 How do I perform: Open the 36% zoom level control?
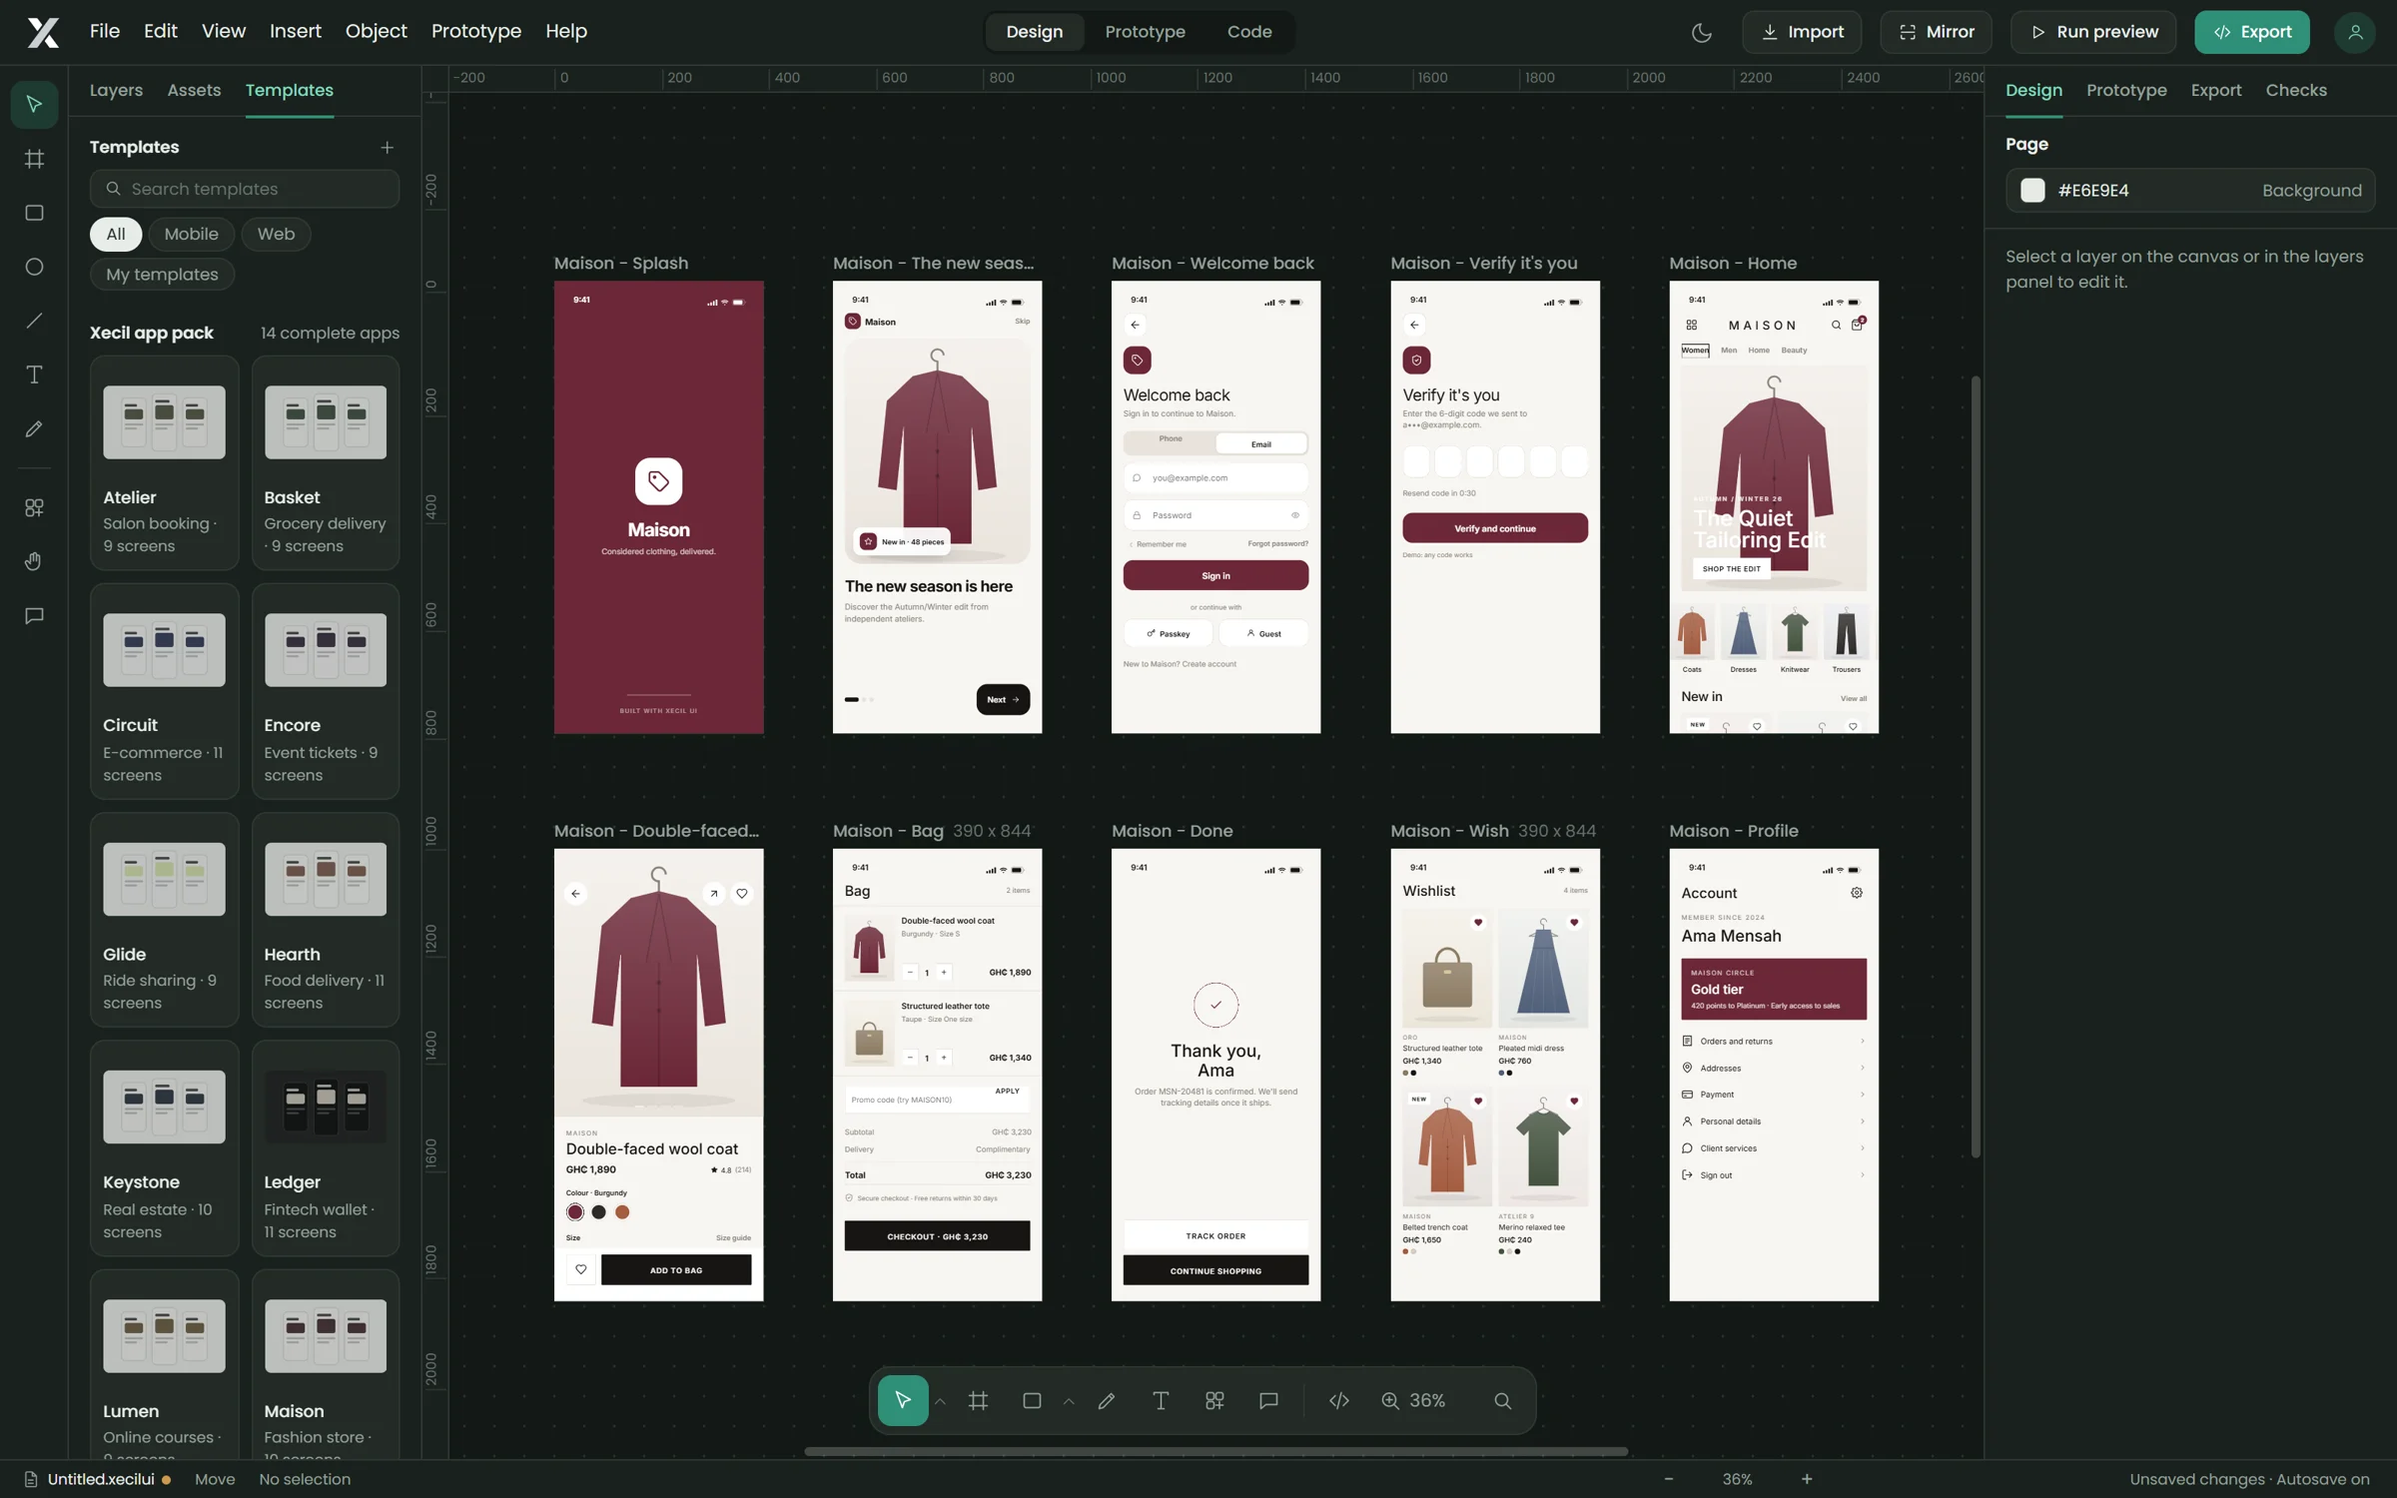[x=1413, y=1401]
